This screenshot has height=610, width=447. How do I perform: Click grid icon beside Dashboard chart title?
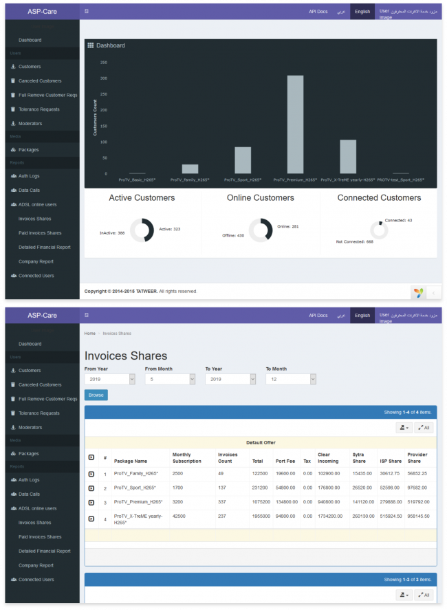pyautogui.click(x=90, y=45)
